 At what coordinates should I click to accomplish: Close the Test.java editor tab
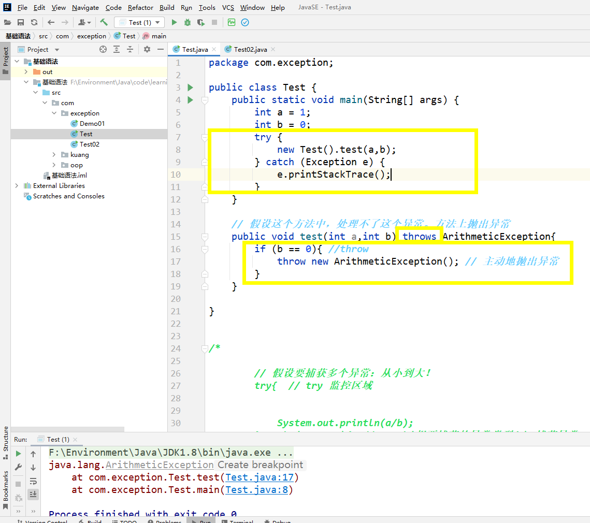pos(214,49)
